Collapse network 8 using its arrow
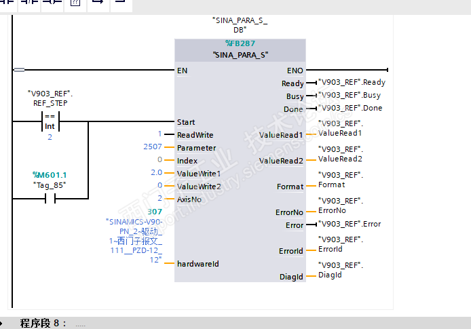Viewport: 471px width, 329px height. tap(1, 324)
